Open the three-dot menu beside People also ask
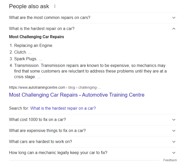 pos(55,6)
